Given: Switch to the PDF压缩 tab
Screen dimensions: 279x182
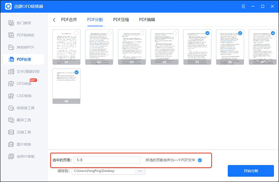Looking at the screenshot, I should pyautogui.click(x=121, y=20).
